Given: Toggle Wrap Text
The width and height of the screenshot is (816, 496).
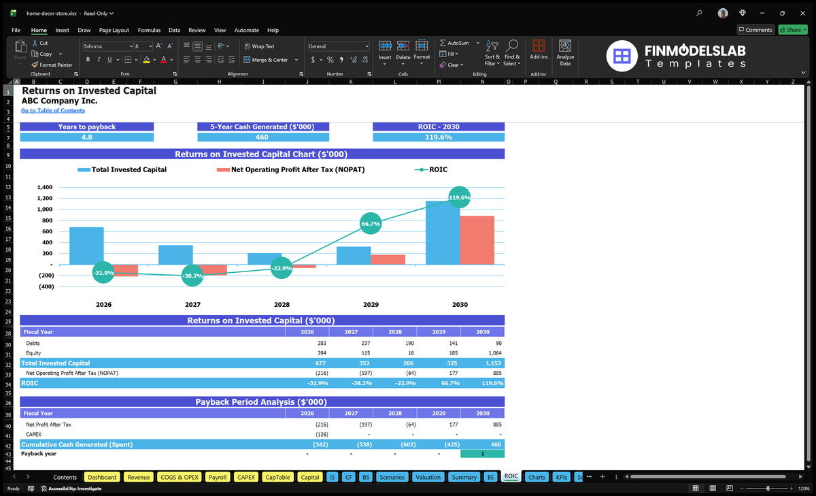Looking at the screenshot, I should (259, 46).
